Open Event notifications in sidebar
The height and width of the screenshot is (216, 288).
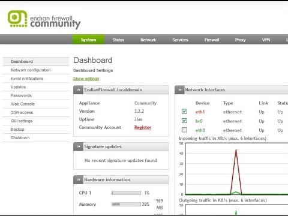36,79
